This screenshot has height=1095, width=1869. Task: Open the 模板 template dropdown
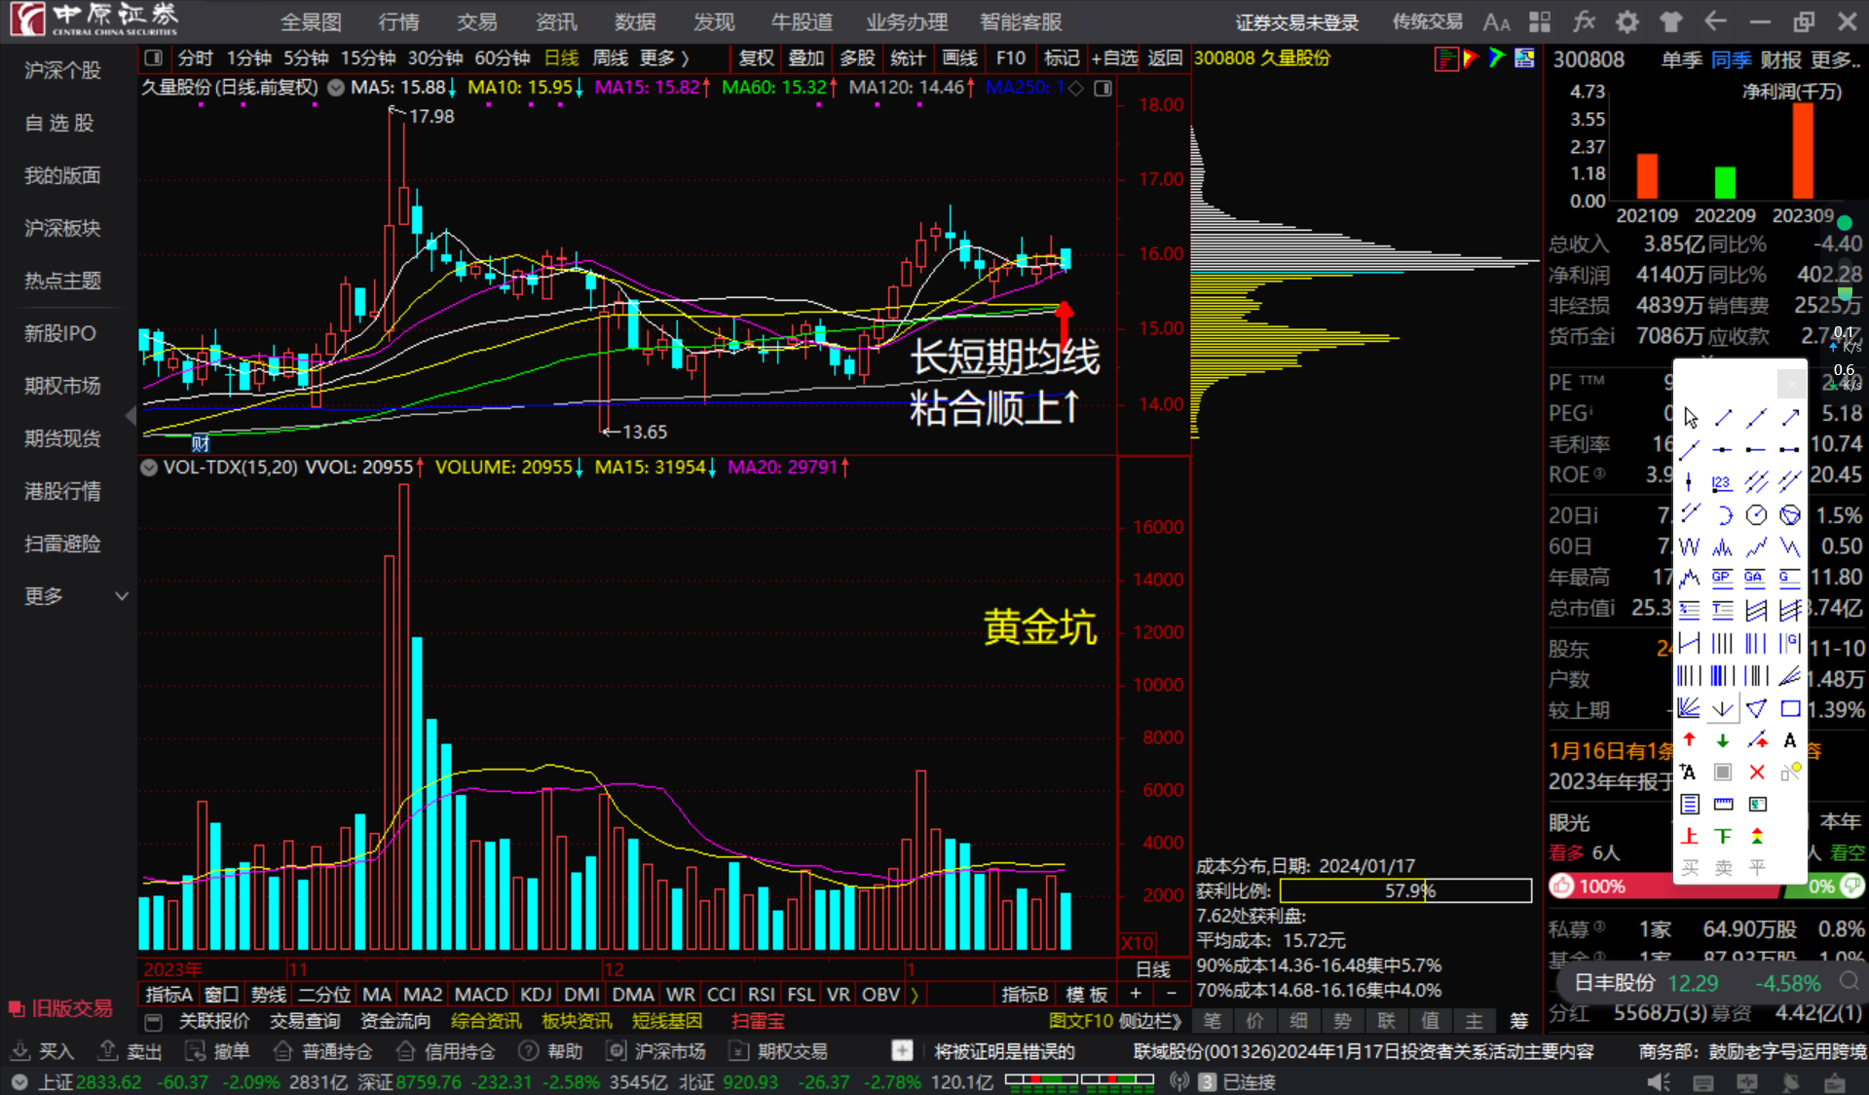1087,995
